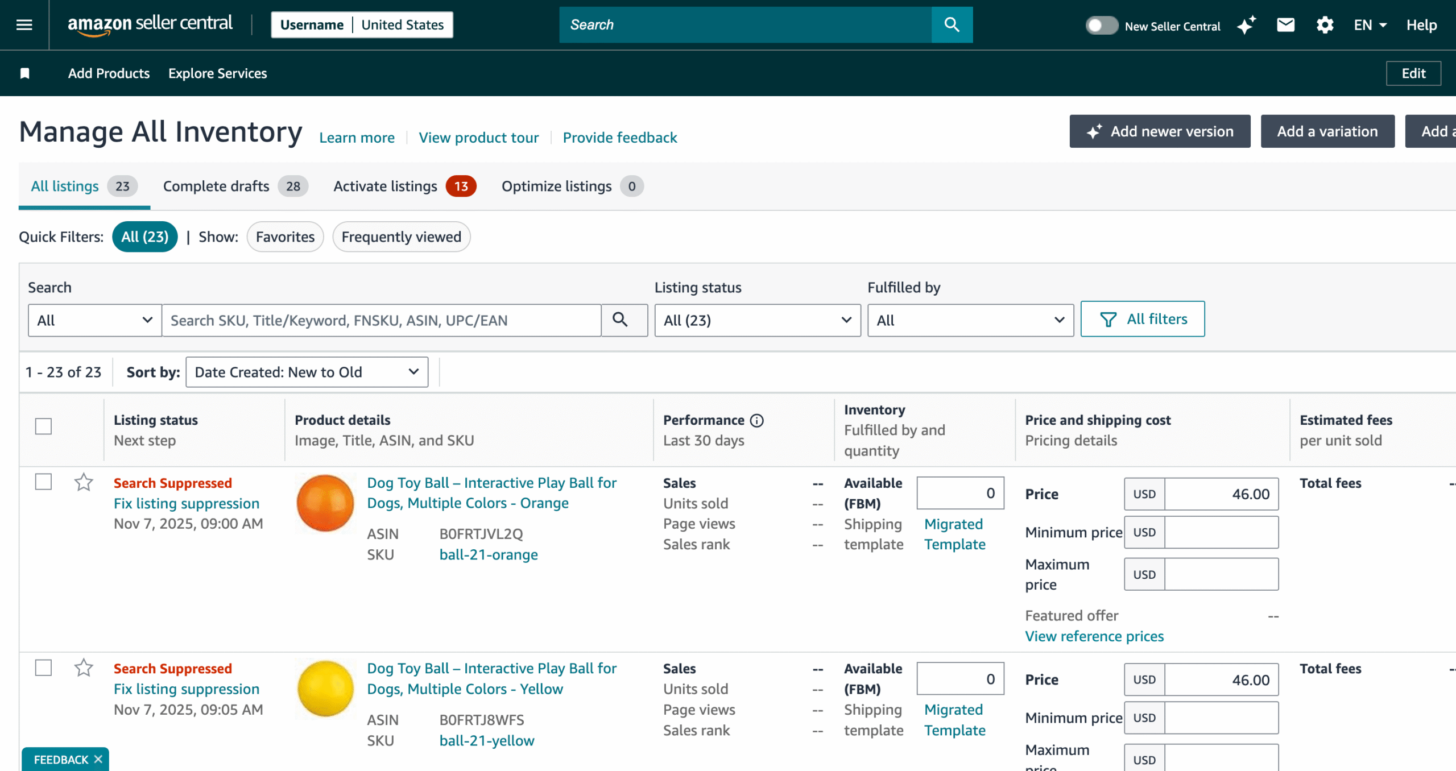Open Fix listing suppression link for Orange
The height and width of the screenshot is (771, 1456).
(x=187, y=504)
